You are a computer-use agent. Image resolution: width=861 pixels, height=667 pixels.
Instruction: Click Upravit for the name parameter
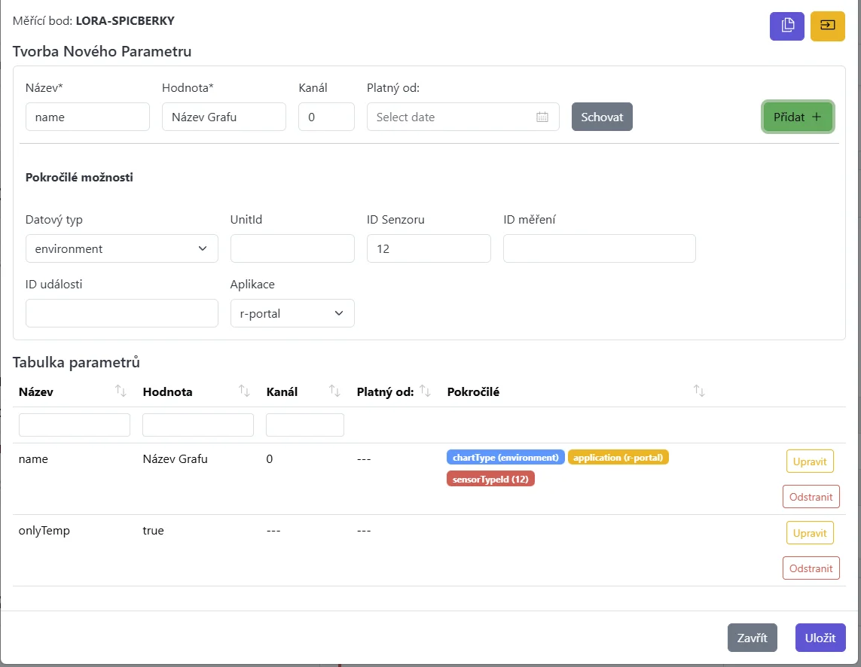click(810, 461)
